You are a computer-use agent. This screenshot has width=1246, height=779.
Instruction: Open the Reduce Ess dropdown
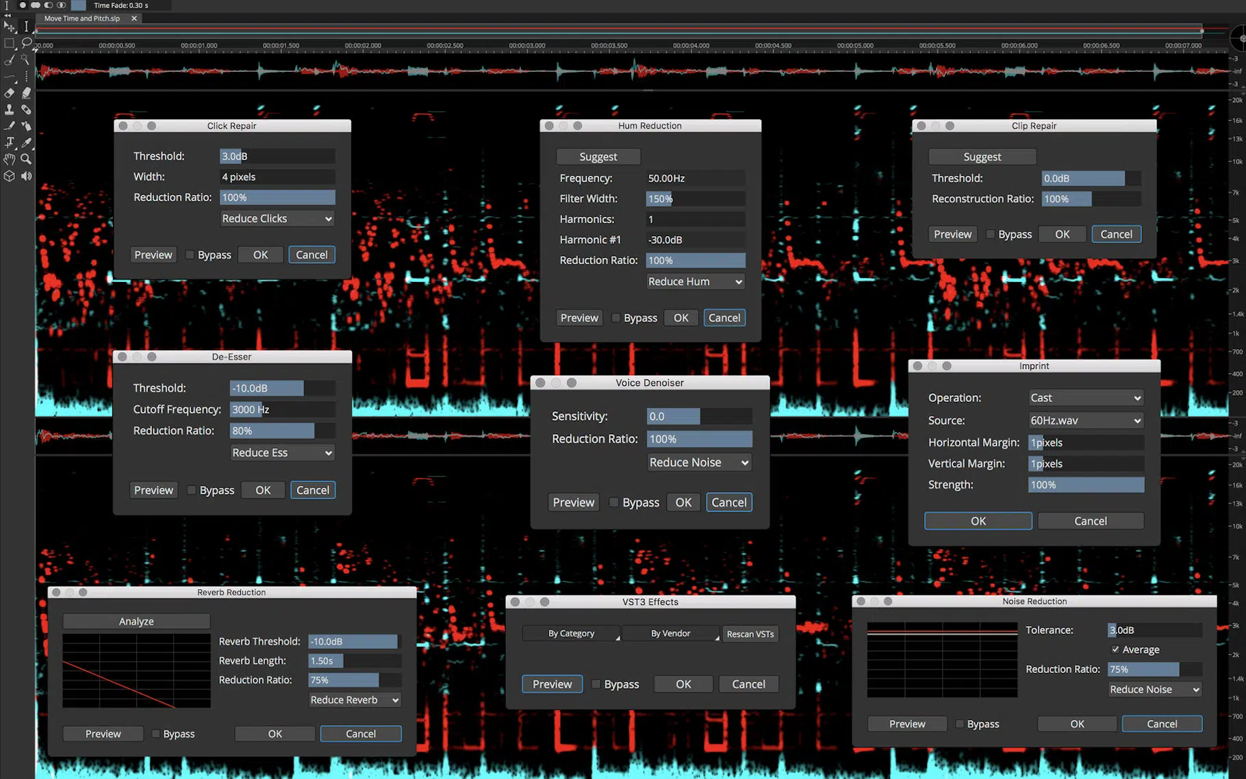pyautogui.click(x=282, y=452)
